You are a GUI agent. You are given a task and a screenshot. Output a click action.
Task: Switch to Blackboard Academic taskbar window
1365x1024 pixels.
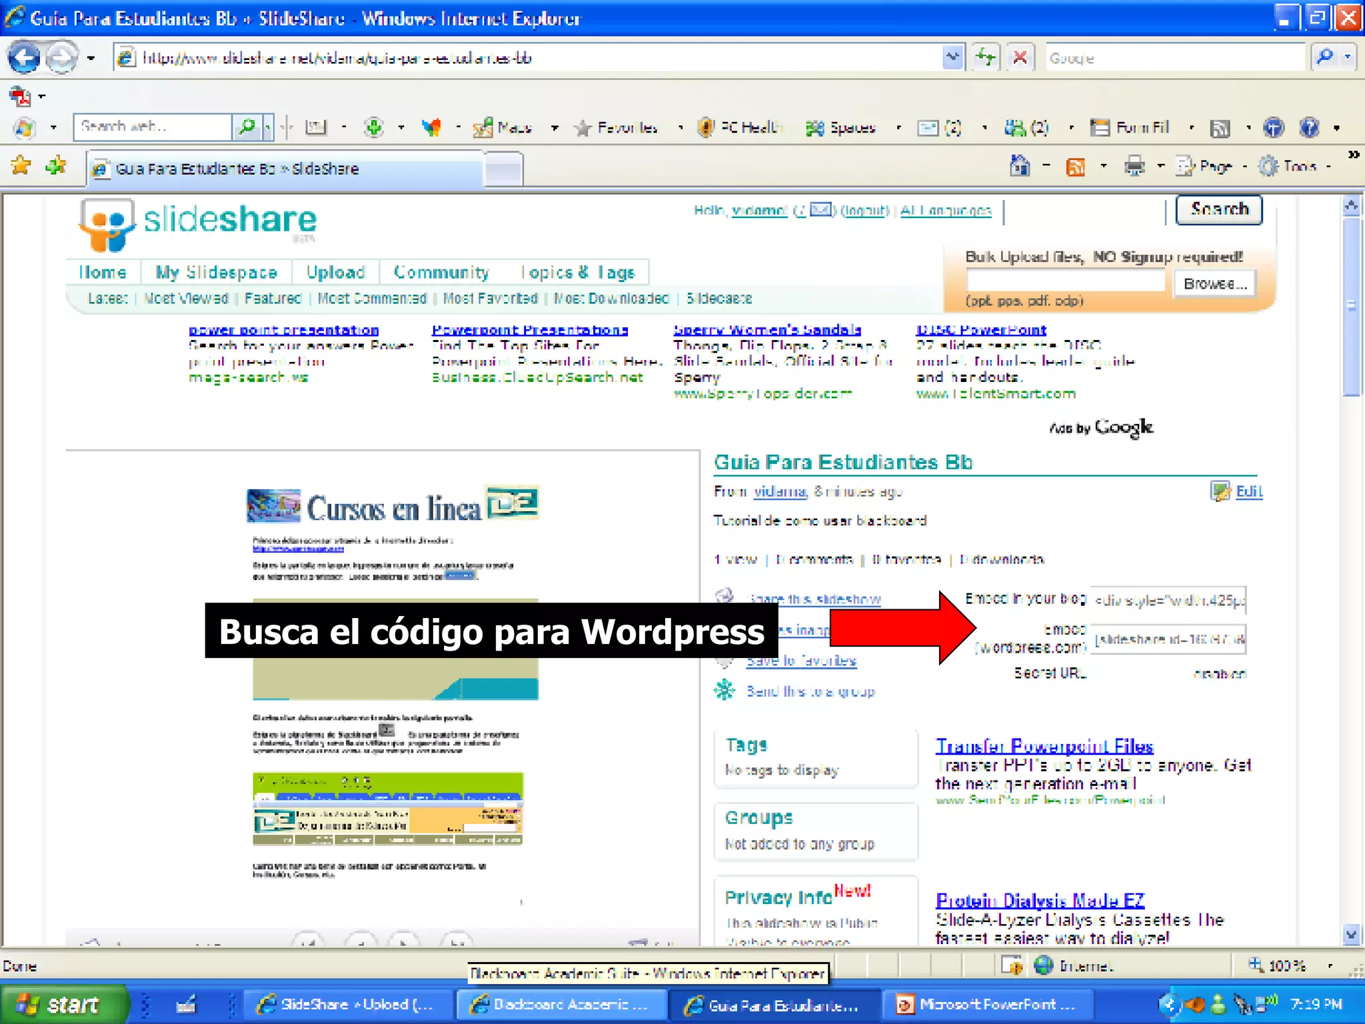pos(561,1005)
